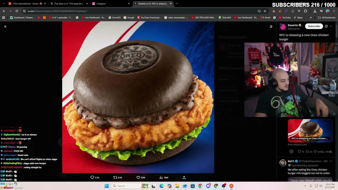
Task: Click the taskbar Search box
Action: tap(130, 186)
